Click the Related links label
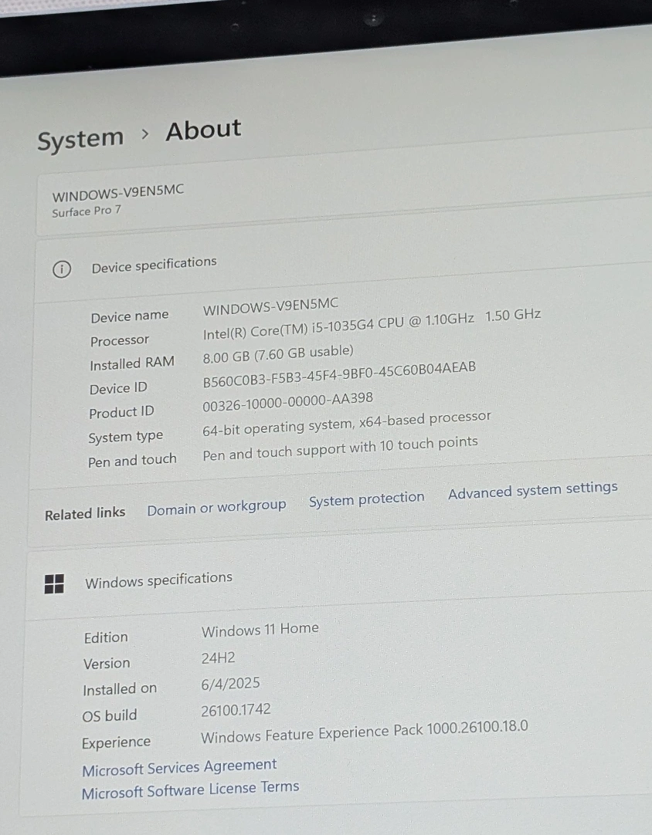The height and width of the screenshot is (835, 652). tap(85, 514)
